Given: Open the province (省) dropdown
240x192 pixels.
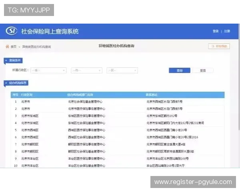Looking at the screenshot, I should 48,70.
